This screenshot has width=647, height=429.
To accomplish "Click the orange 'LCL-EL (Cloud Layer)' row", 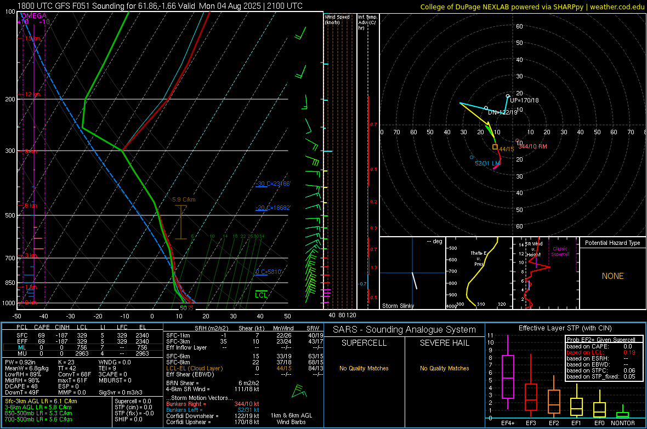I will pos(245,368).
